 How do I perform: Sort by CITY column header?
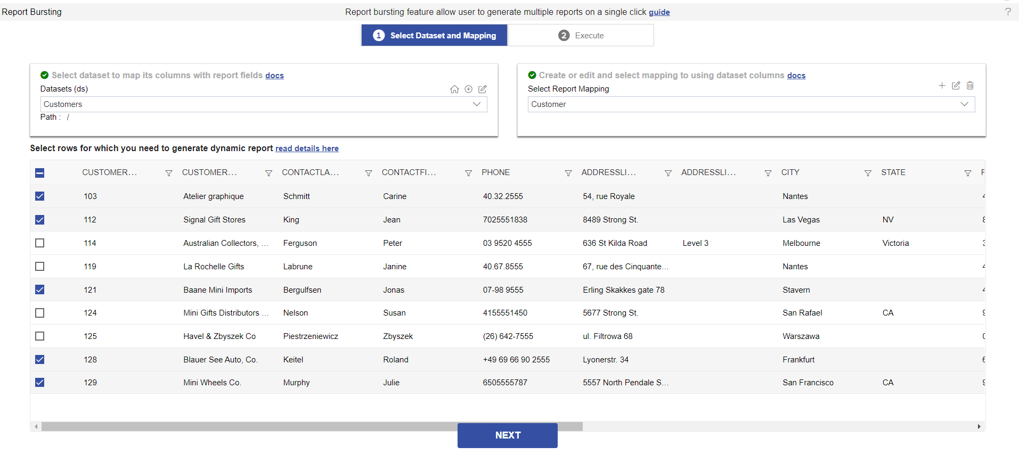pyautogui.click(x=790, y=172)
